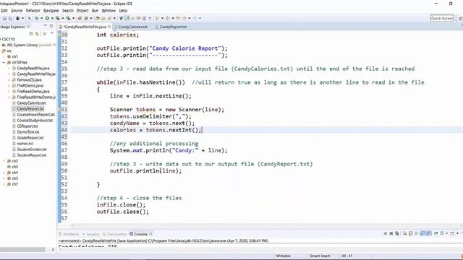The height and width of the screenshot is (260, 463).
Task: Expand CandyReadFile.java tree node
Action: (x=9, y=69)
